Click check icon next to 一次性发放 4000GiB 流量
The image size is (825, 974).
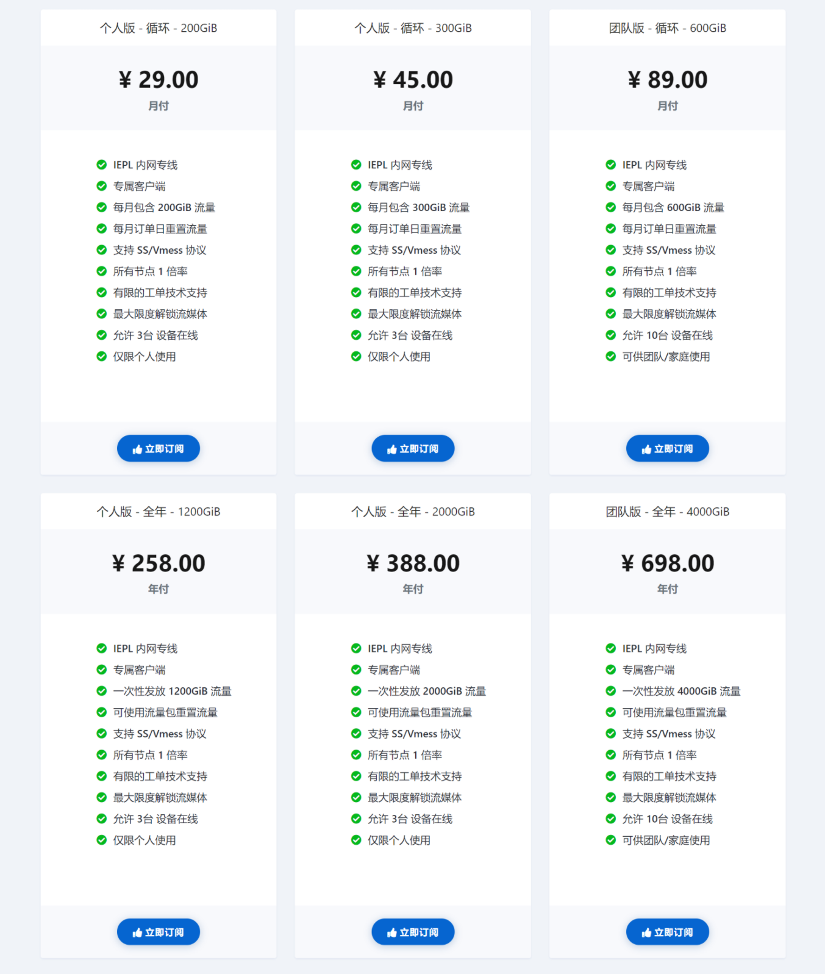pyautogui.click(x=610, y=691)
